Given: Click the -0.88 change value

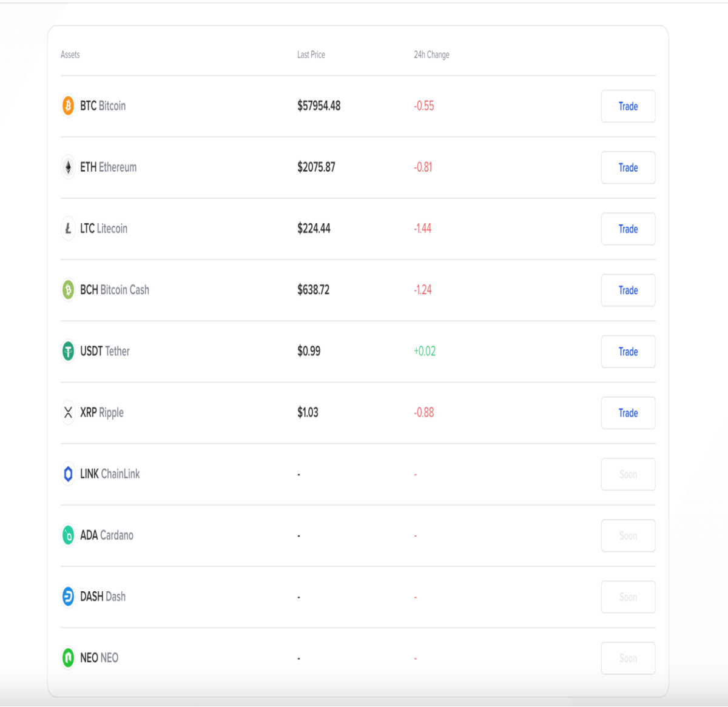Looking at the screenshot, I should 424,412.
